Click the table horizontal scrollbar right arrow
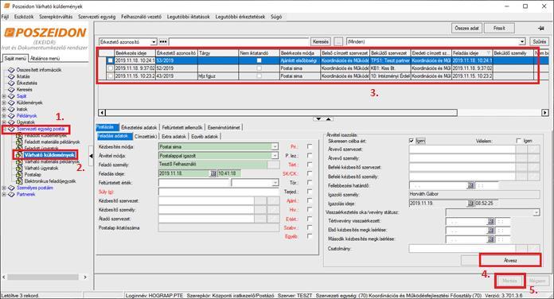The image size is (554, 299). [x=545, y=113]
